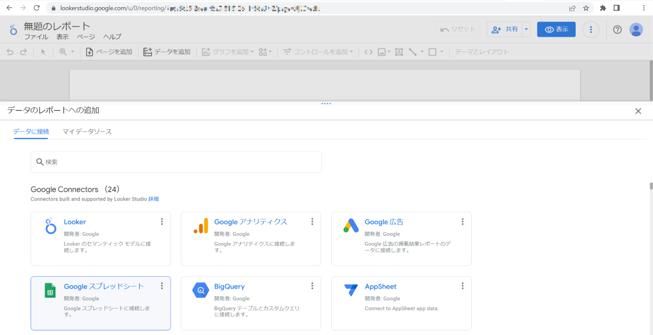The image size is (653, 335).
Task: Open options menu on BigQuery card
Action: pos(312,286)
